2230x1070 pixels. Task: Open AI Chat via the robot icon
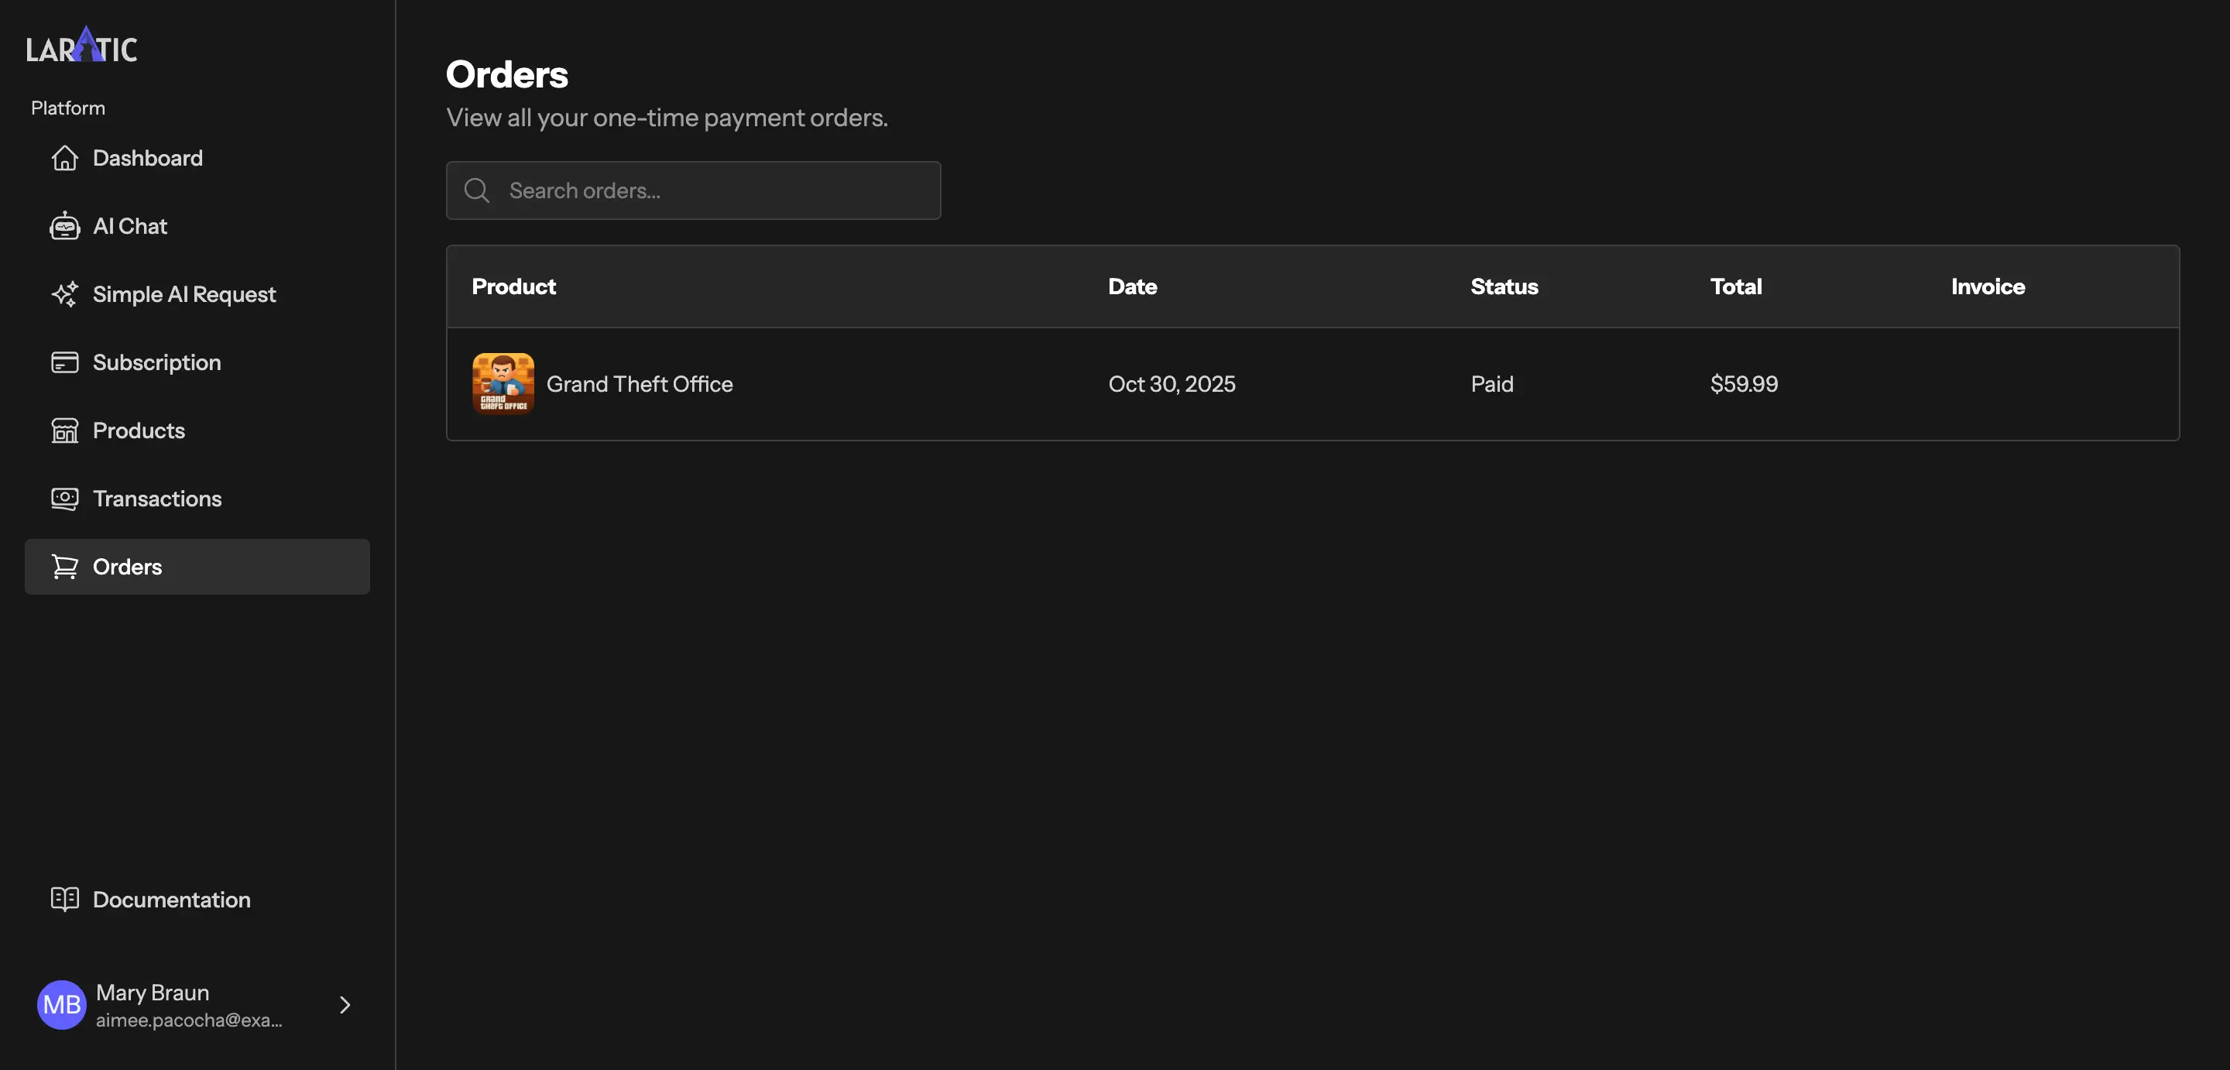[65, 225]
